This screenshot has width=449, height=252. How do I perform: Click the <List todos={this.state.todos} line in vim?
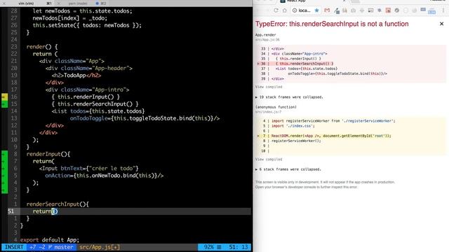pos(98,111)
